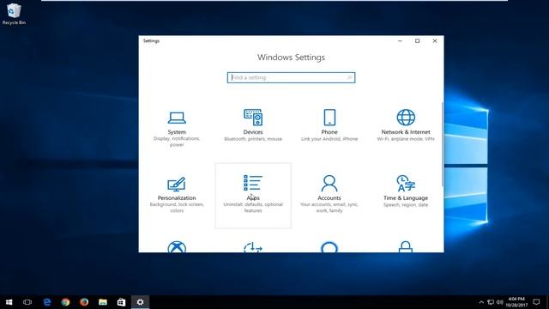Click the Settings gear taskbar button
The height and width of the screenshot is (309, 549).
(x=140, y=302)
